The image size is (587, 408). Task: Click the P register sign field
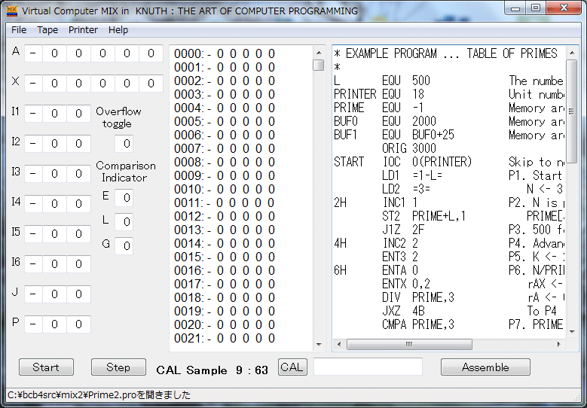pos(33,324)
